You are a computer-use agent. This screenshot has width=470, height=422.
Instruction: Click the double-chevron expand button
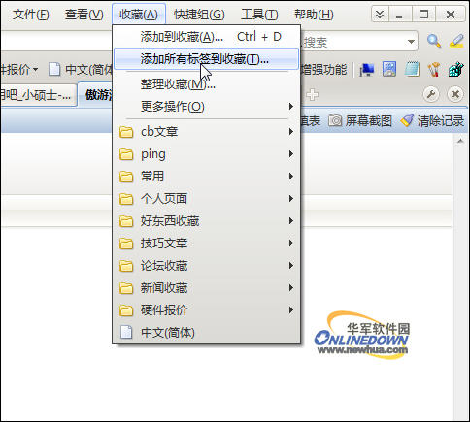click(380, 15)
